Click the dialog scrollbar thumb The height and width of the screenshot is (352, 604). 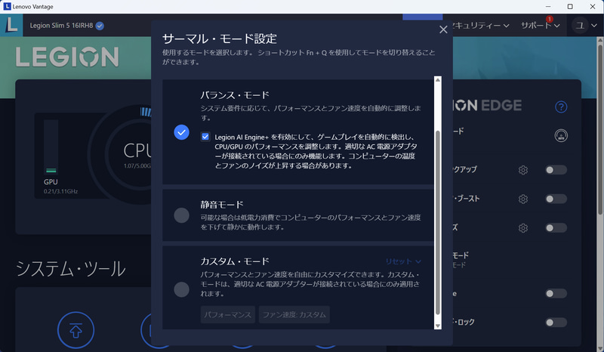point(438,223)
